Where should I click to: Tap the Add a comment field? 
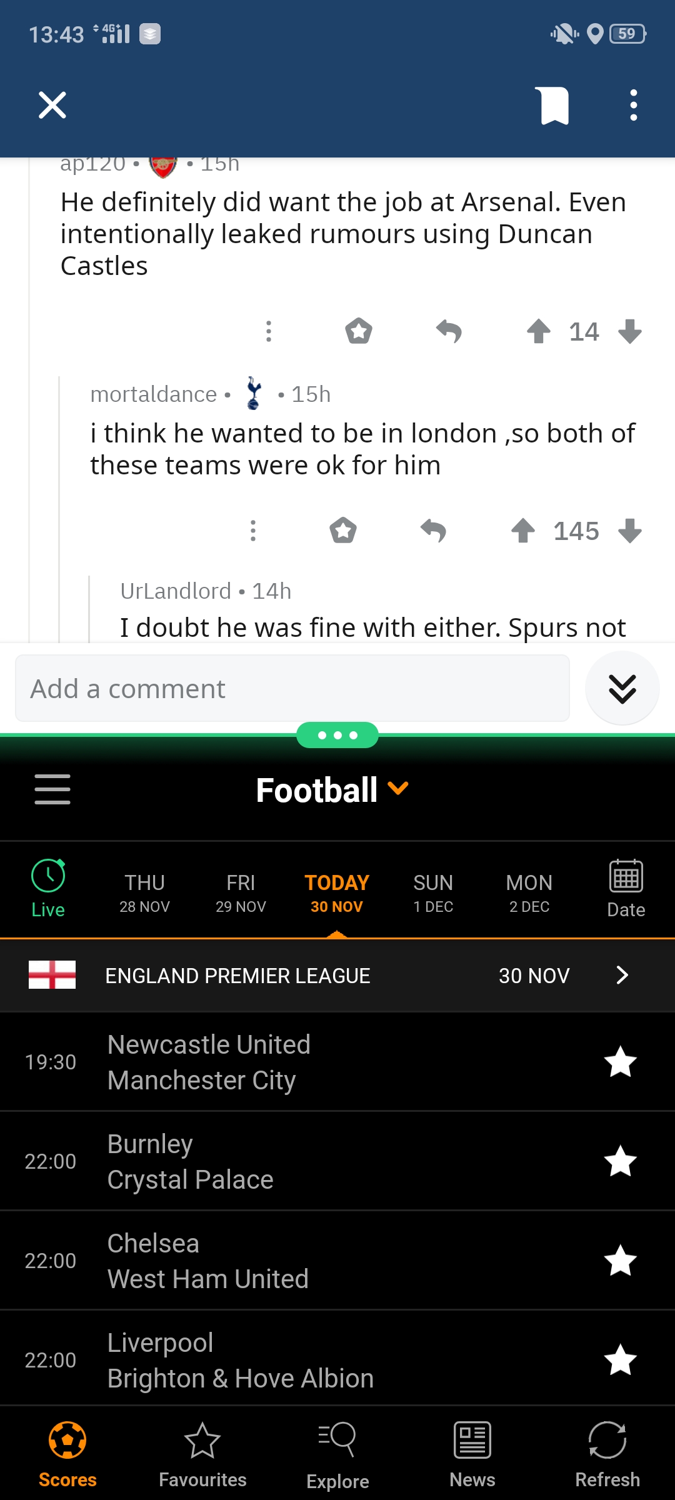[x=292, y=689]
